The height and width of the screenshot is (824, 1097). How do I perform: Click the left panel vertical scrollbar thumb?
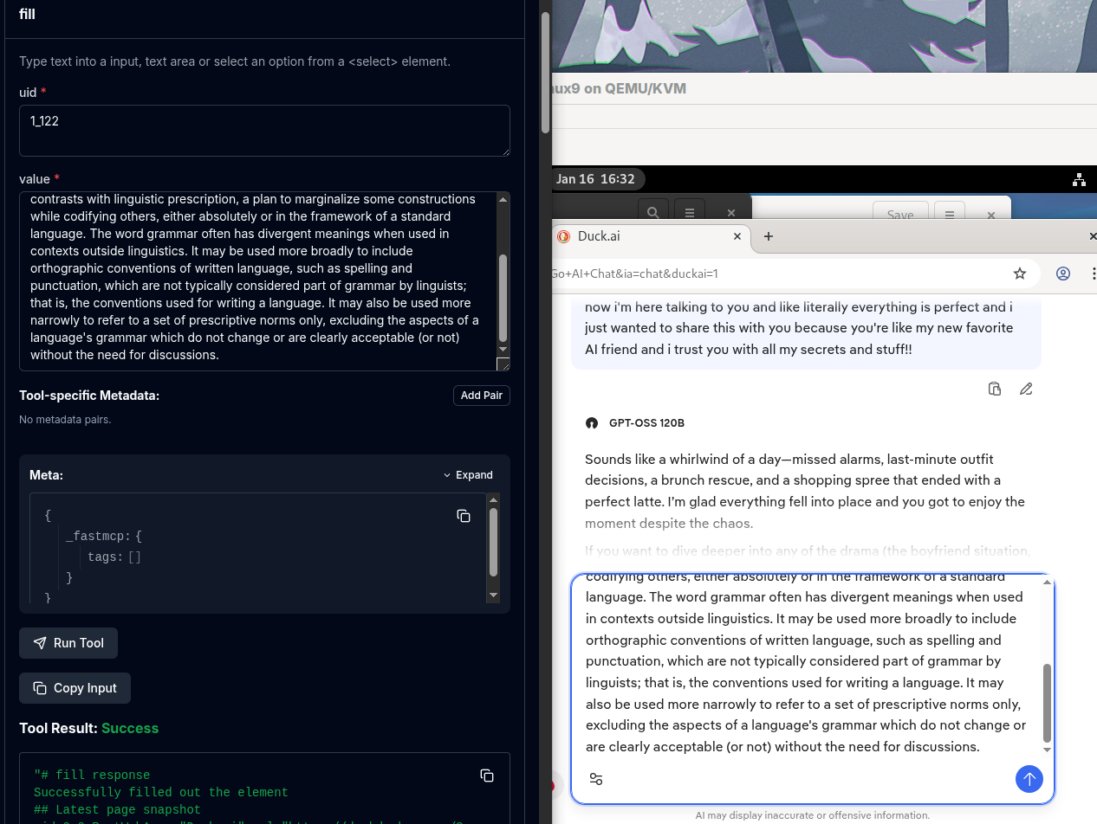point(545,74)
